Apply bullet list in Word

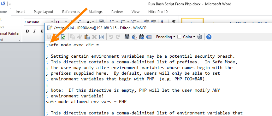point(112,21)
